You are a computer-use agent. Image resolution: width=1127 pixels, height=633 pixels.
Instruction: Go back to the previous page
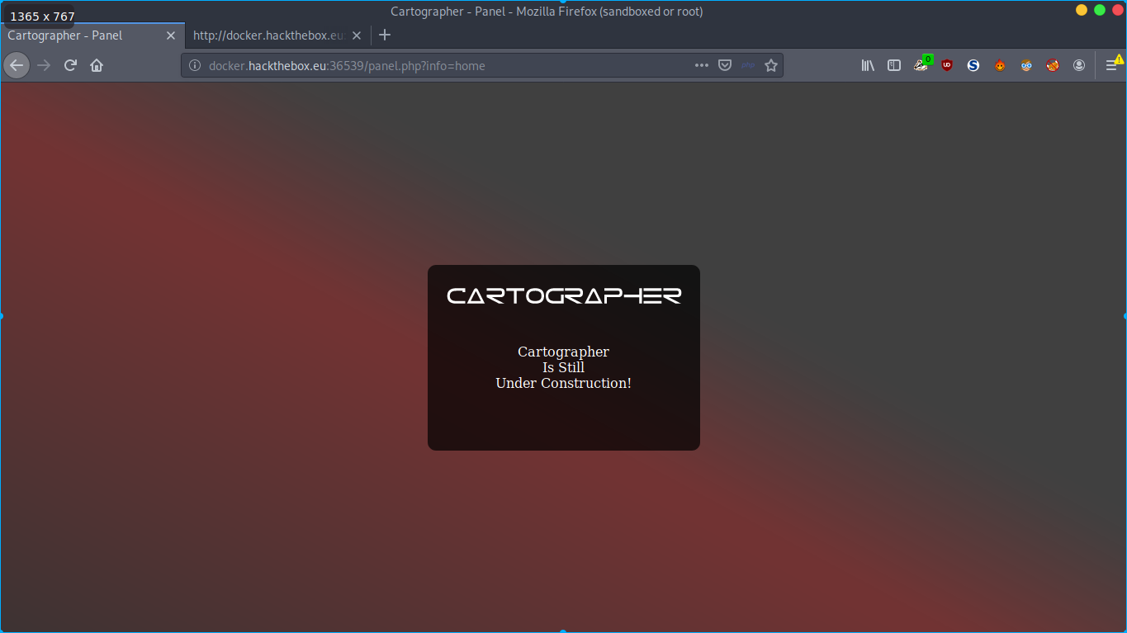pyautogui.click(x=17, y=65)
